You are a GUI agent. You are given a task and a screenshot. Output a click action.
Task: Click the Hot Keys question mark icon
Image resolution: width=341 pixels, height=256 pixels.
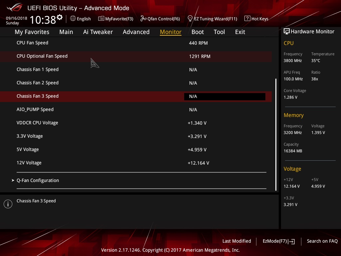[247, 19]
